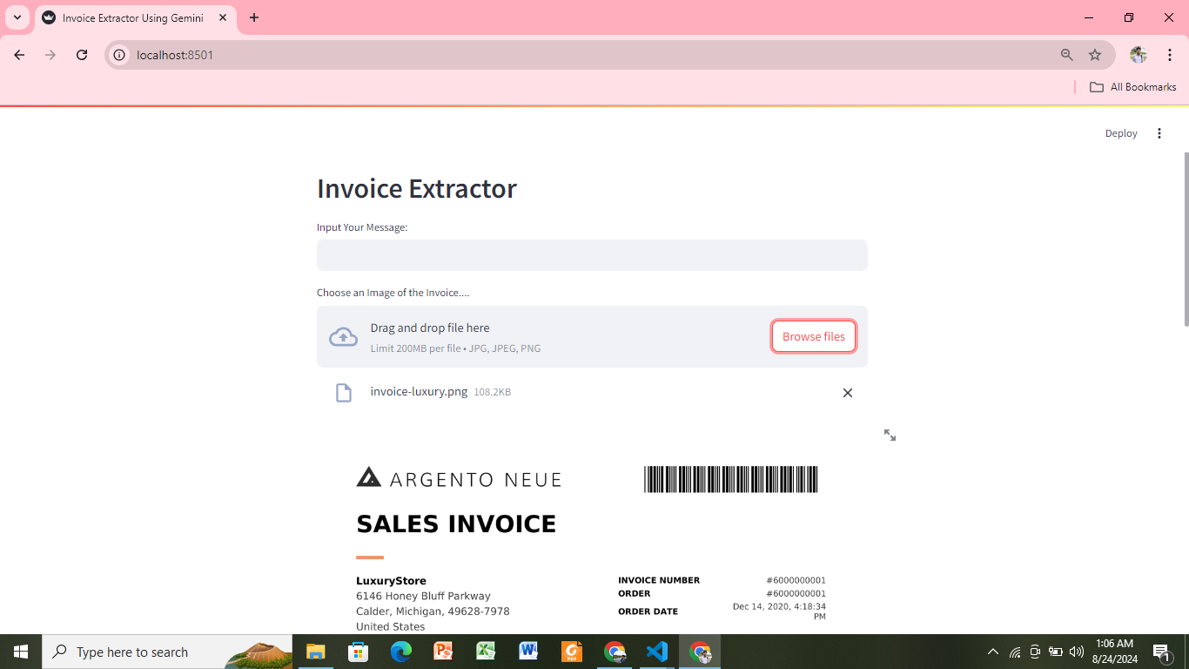Open the notifications icon in the system tray

pos(1160,651)
